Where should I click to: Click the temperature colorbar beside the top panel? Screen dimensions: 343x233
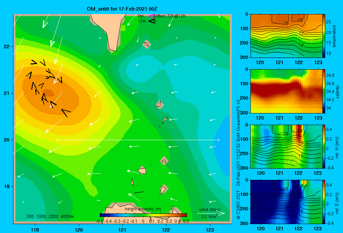coord(324,36)
